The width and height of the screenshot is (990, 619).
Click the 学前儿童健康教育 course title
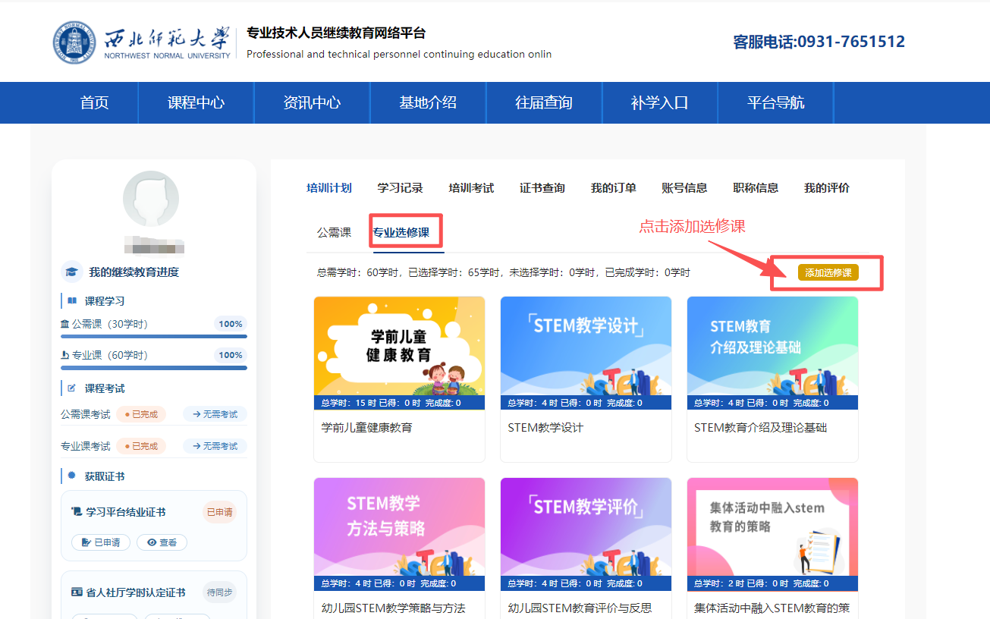367,428
